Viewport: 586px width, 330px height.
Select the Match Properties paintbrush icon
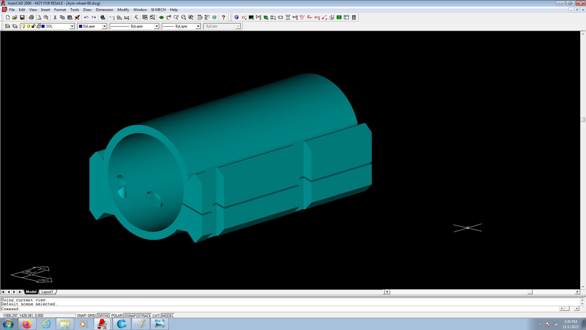coord(77,17)
